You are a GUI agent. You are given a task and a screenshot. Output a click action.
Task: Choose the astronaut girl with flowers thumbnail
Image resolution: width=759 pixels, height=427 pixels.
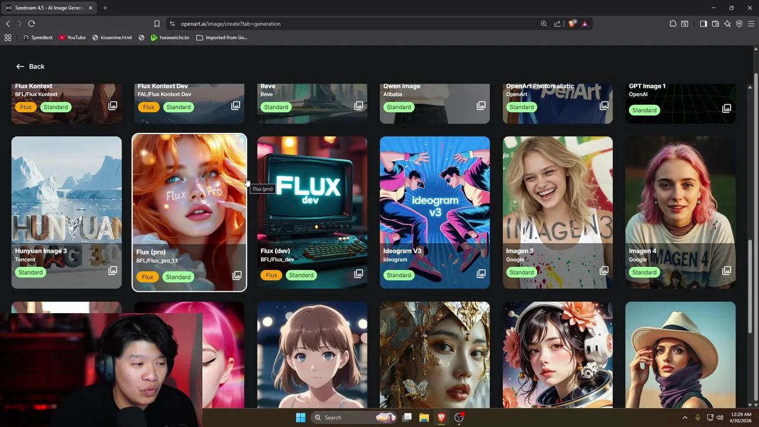pyautogui.click(x=557, y=355)
